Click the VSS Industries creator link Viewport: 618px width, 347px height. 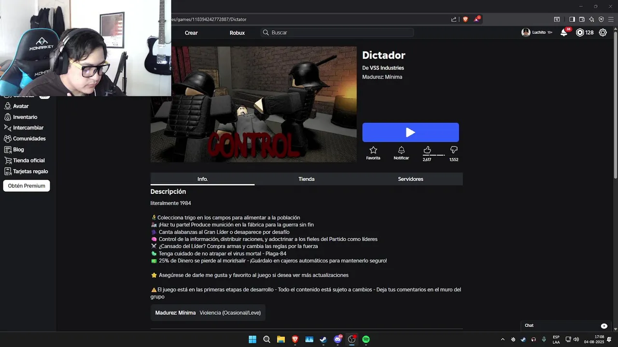tap(387, 68)
